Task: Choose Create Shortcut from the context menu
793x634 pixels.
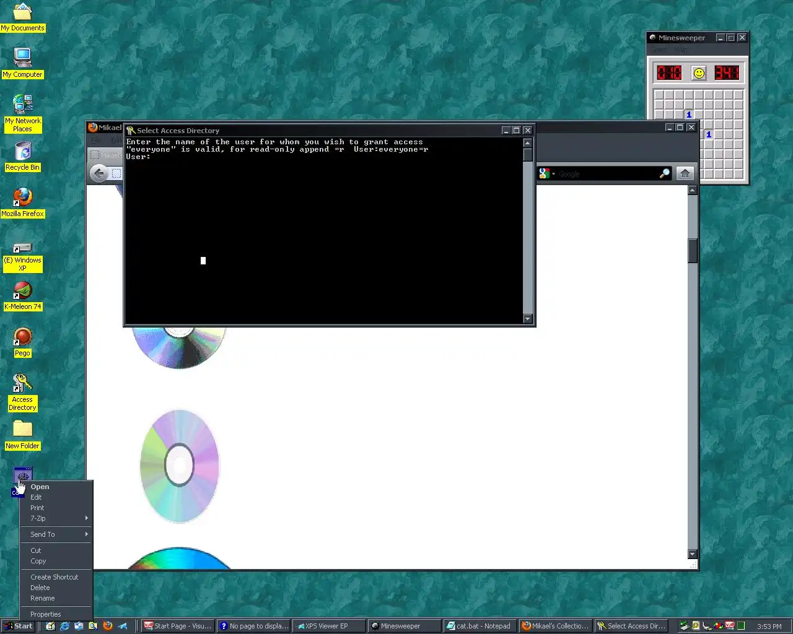Action: (56, 577)
